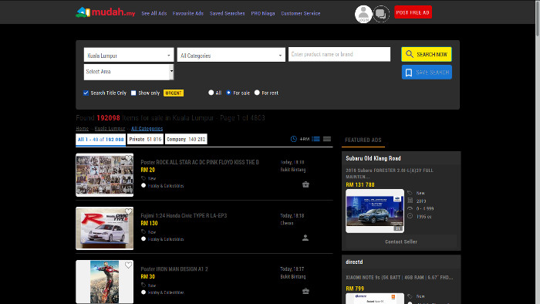Screen dimensions: 540x304
Task: Open Poster ROCK ALL STAR listing title
Action: point(200,162)
